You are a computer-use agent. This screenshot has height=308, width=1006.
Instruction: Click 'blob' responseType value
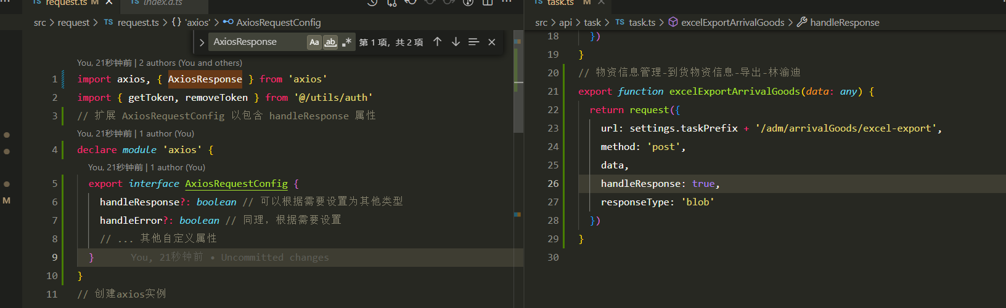[x=698, y=202]
